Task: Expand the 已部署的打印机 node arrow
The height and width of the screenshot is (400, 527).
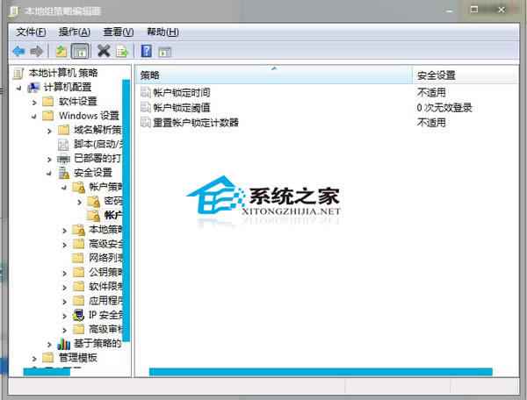Action: [49, 160]
